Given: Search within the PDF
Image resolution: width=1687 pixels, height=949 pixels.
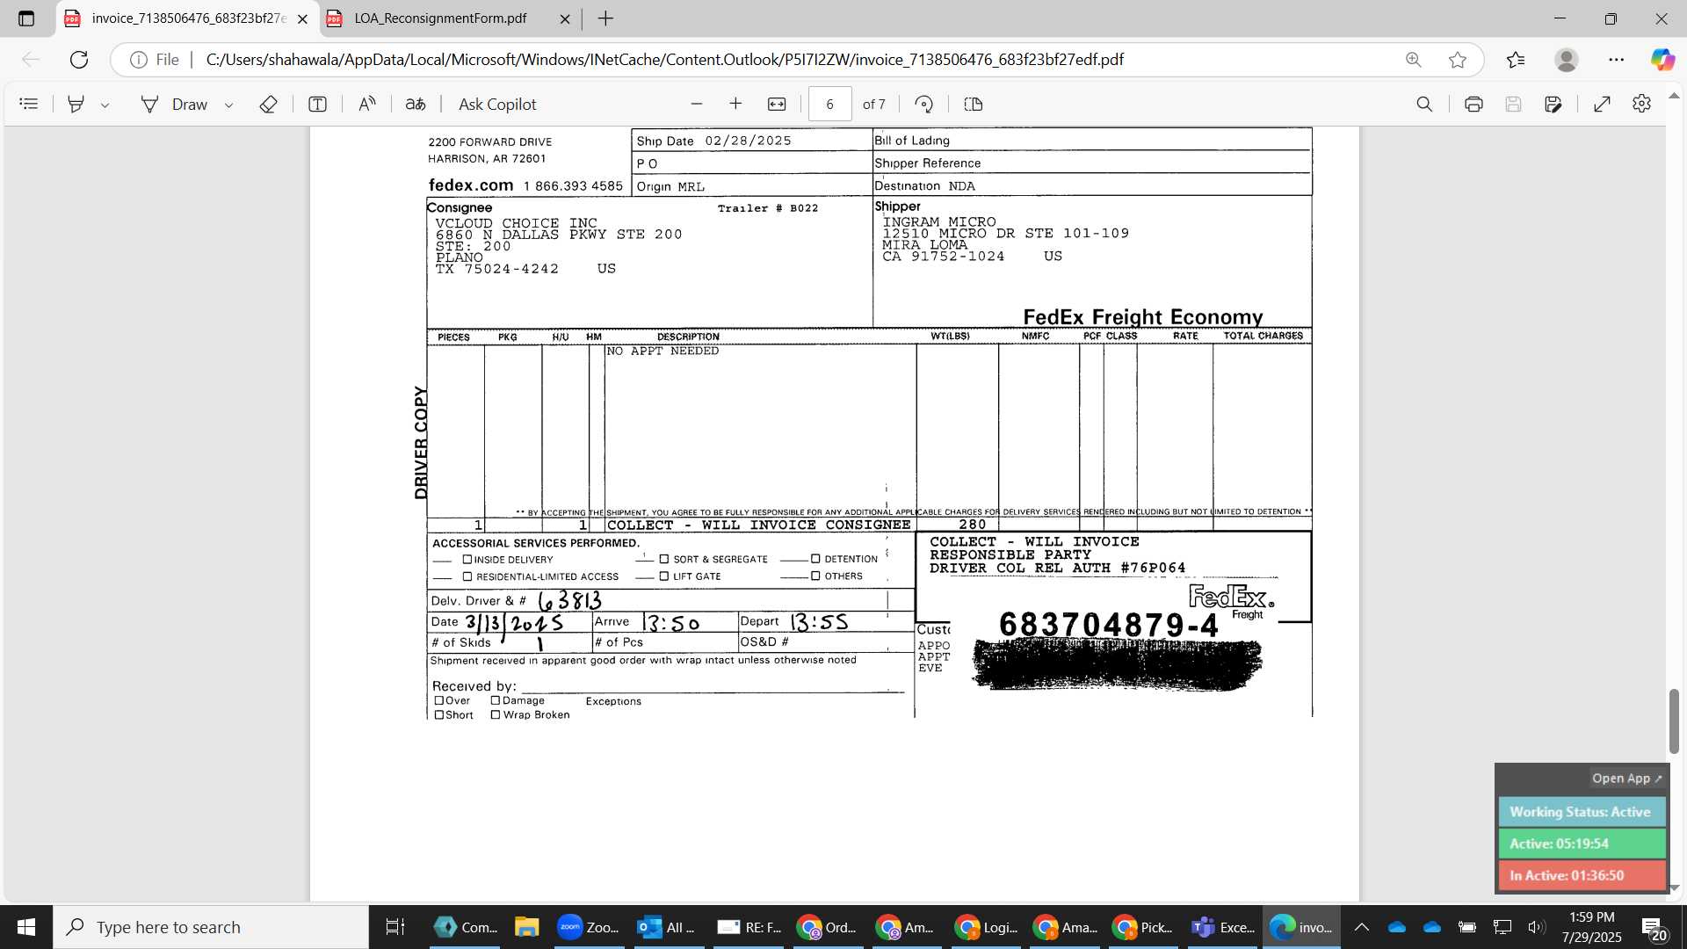Looking at the screenshot, I should point(1424,104).
